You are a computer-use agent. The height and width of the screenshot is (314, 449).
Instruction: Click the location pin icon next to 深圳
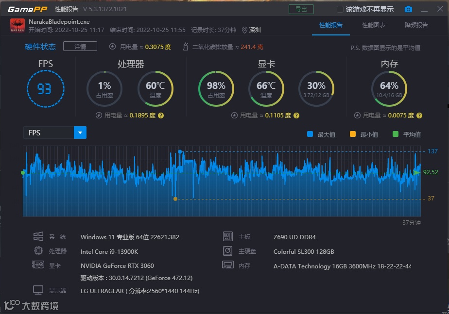(244, 30)
